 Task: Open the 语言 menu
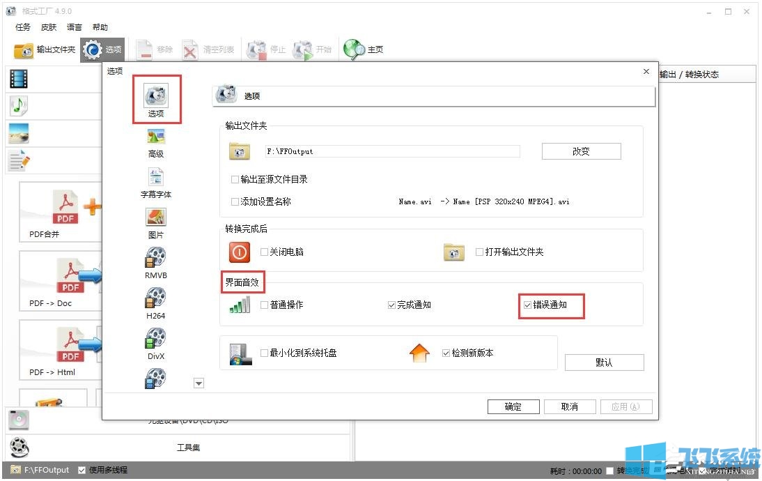(x=75, y=27)
